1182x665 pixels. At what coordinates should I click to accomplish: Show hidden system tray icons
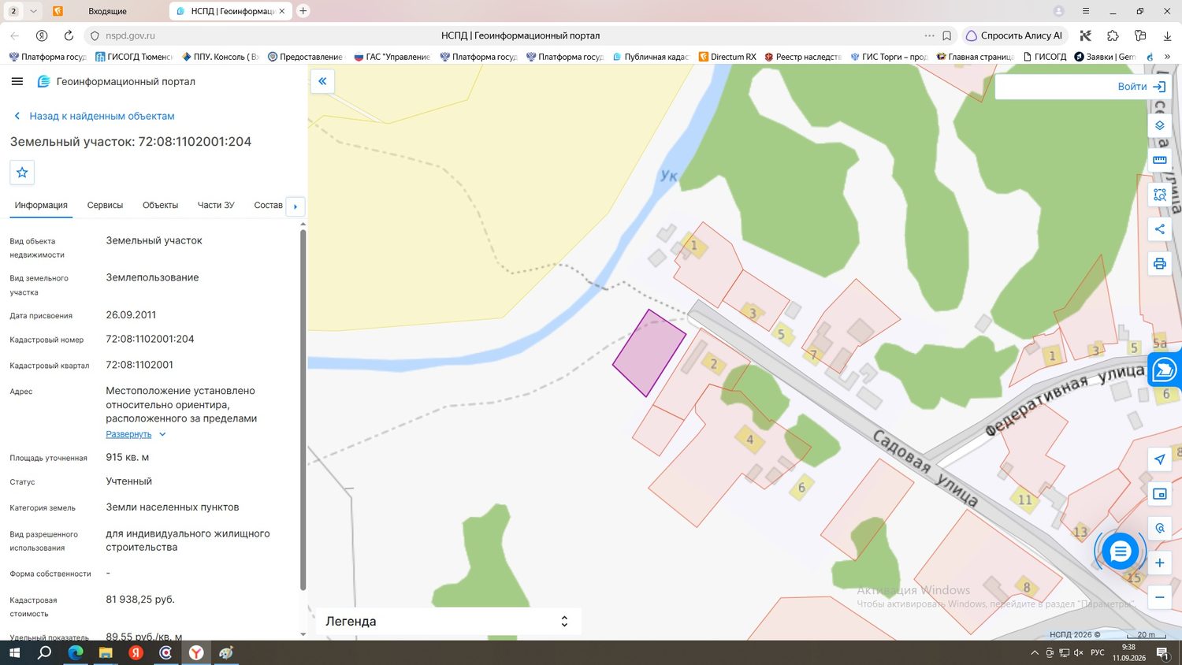(1035, 652)
